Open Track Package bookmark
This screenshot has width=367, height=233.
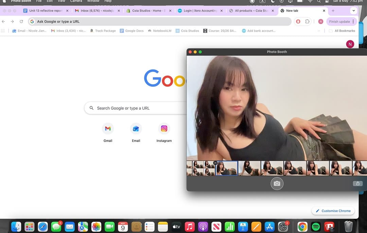click(103, 31)
